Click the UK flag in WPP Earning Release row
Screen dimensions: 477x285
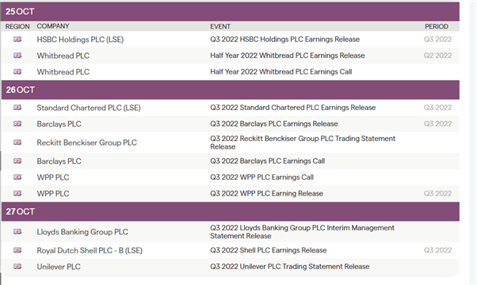coord(17,193)
